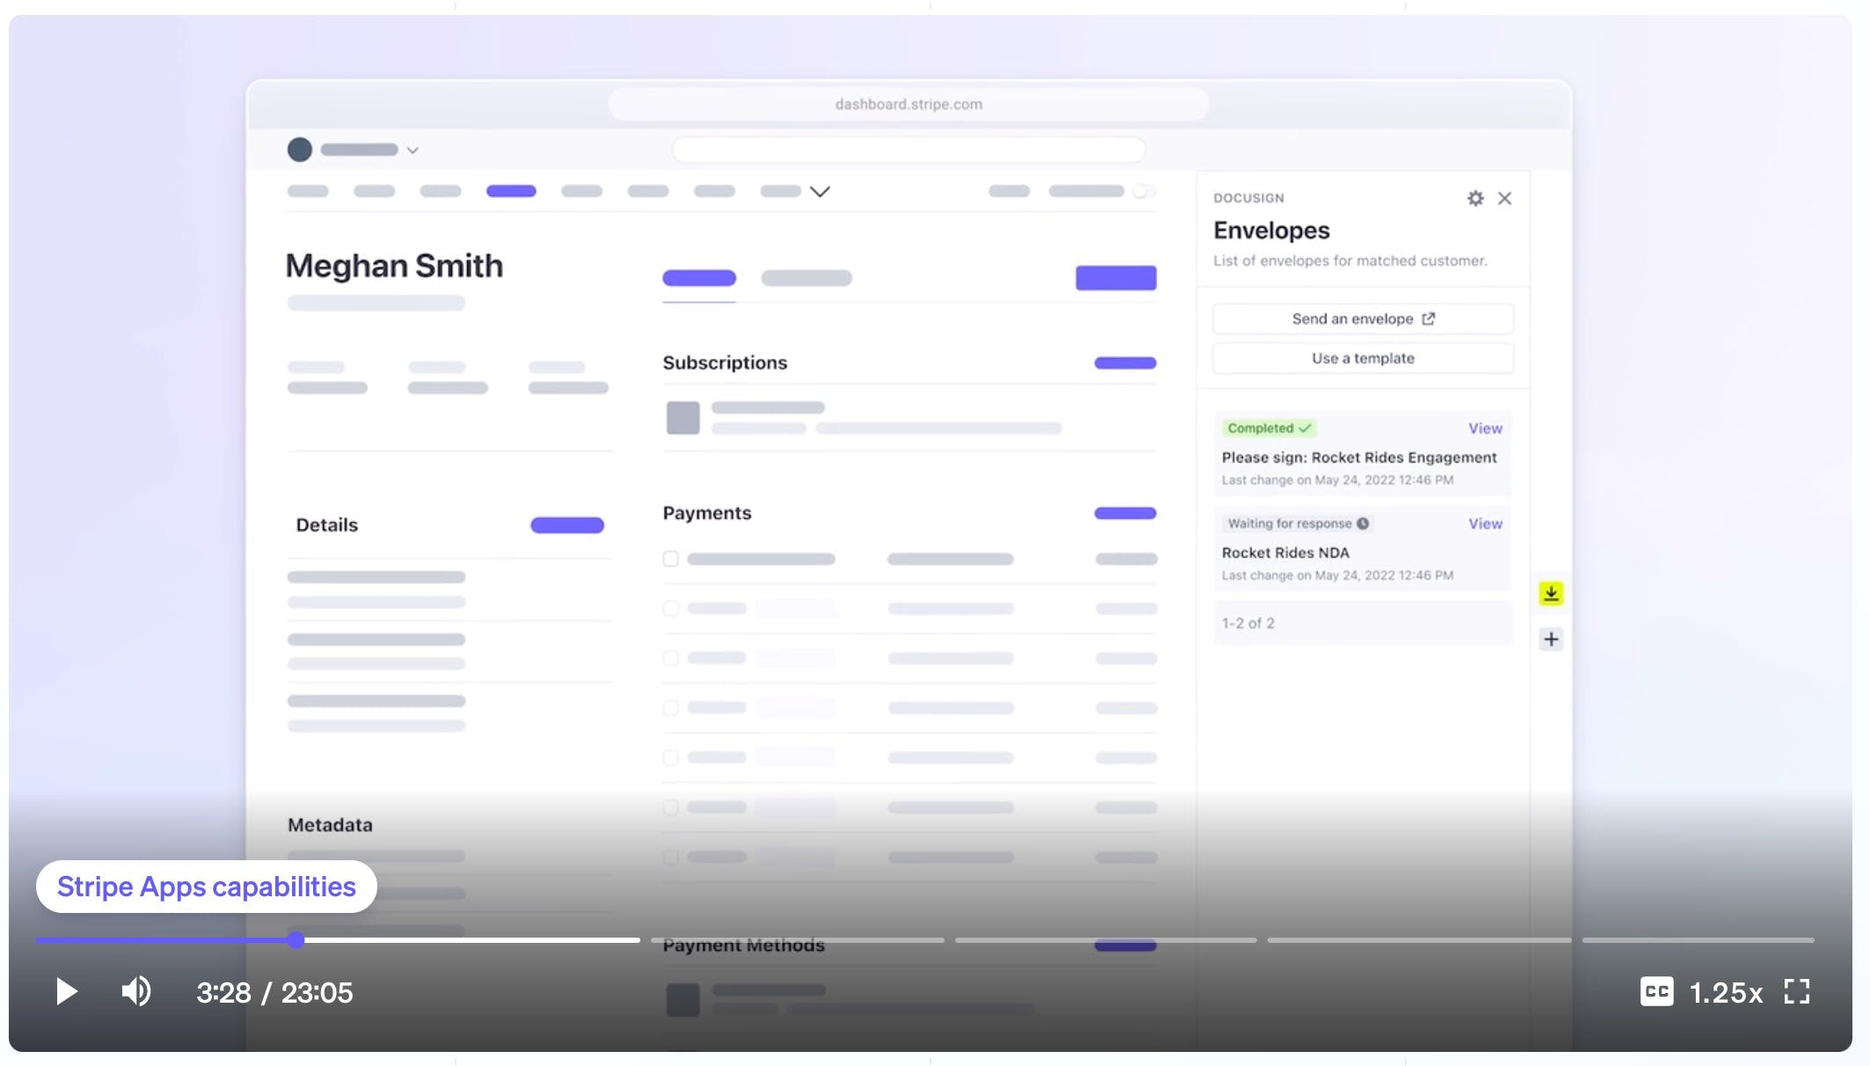Play the video
This screenshot has height=1066, width=1870.
tap(67, 991)
